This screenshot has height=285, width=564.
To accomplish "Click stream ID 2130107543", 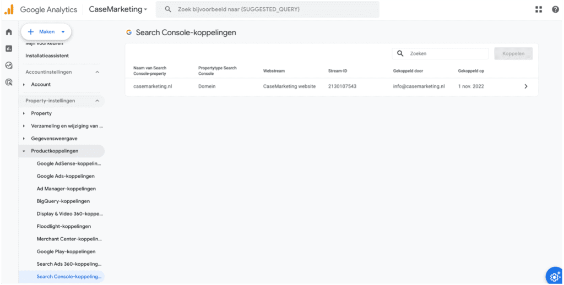I will (x=342, y=86).
